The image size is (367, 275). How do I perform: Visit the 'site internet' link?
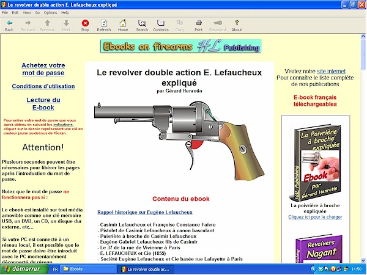click(x=331, y=71)
